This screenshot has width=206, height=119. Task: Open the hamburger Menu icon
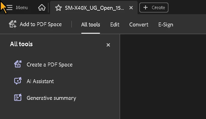click(9, 8)
